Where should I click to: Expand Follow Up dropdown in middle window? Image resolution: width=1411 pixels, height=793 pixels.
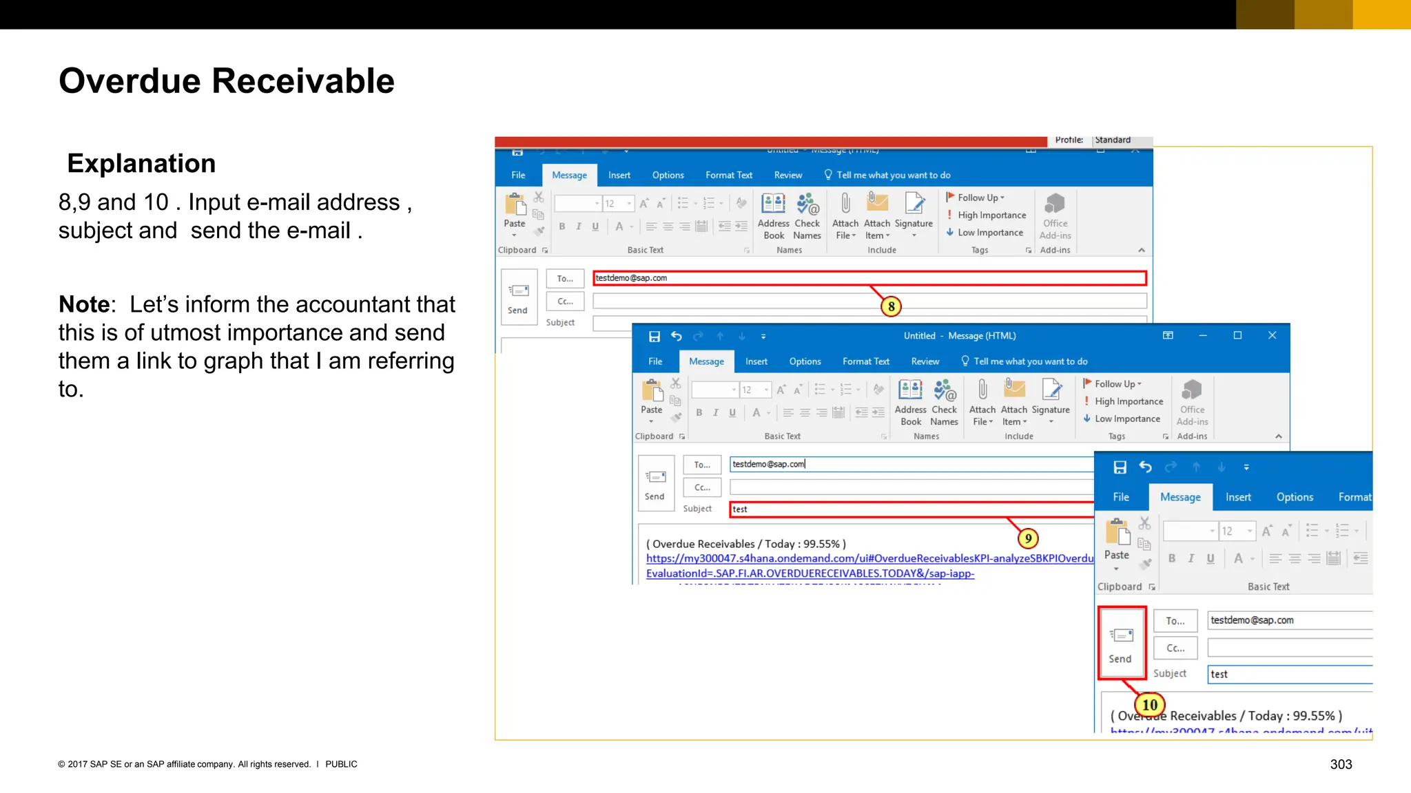[x=1112, y=383]
